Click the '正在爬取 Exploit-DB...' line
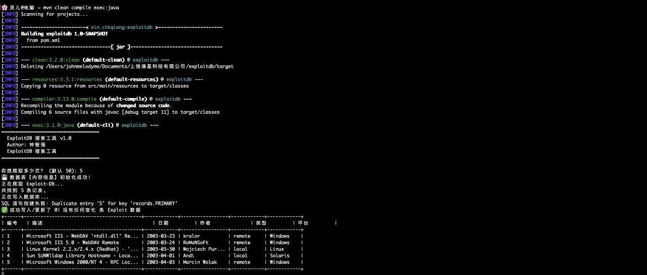This screenshot has height=275, width=647. [32, 184]
